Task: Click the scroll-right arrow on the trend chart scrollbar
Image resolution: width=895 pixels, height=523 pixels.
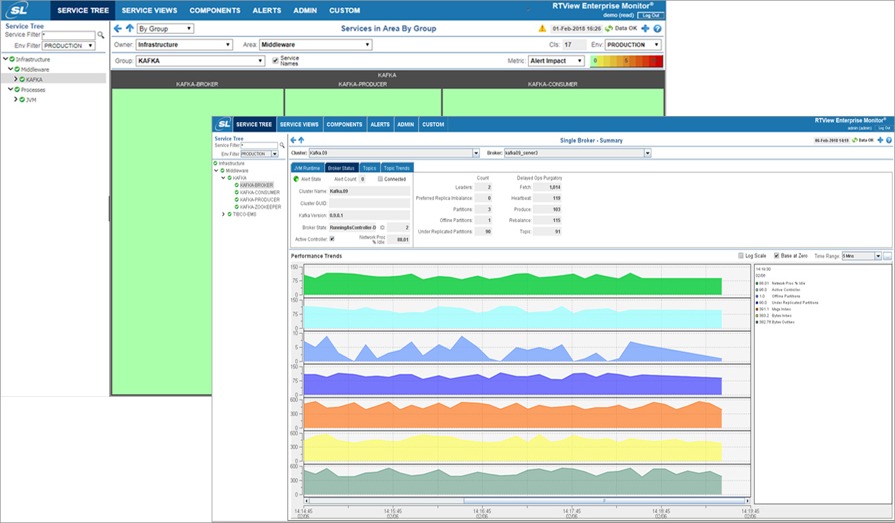Action: (x=748, y=501)
